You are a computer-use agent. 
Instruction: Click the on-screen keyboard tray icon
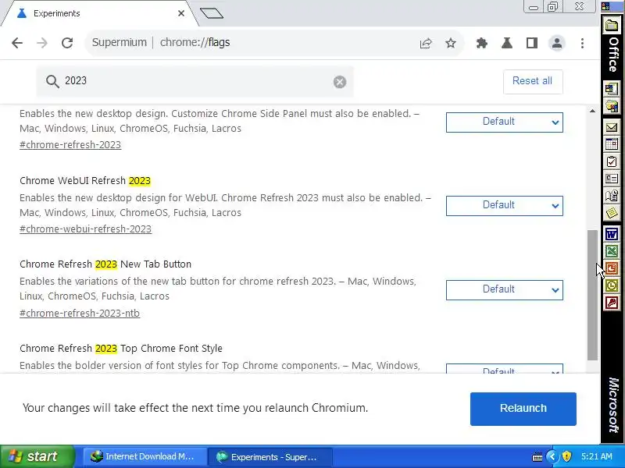[x=537, y=457]
